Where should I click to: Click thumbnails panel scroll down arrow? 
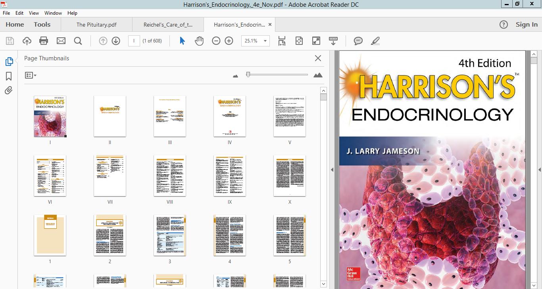pyautogui.click(x=323, y=284)
